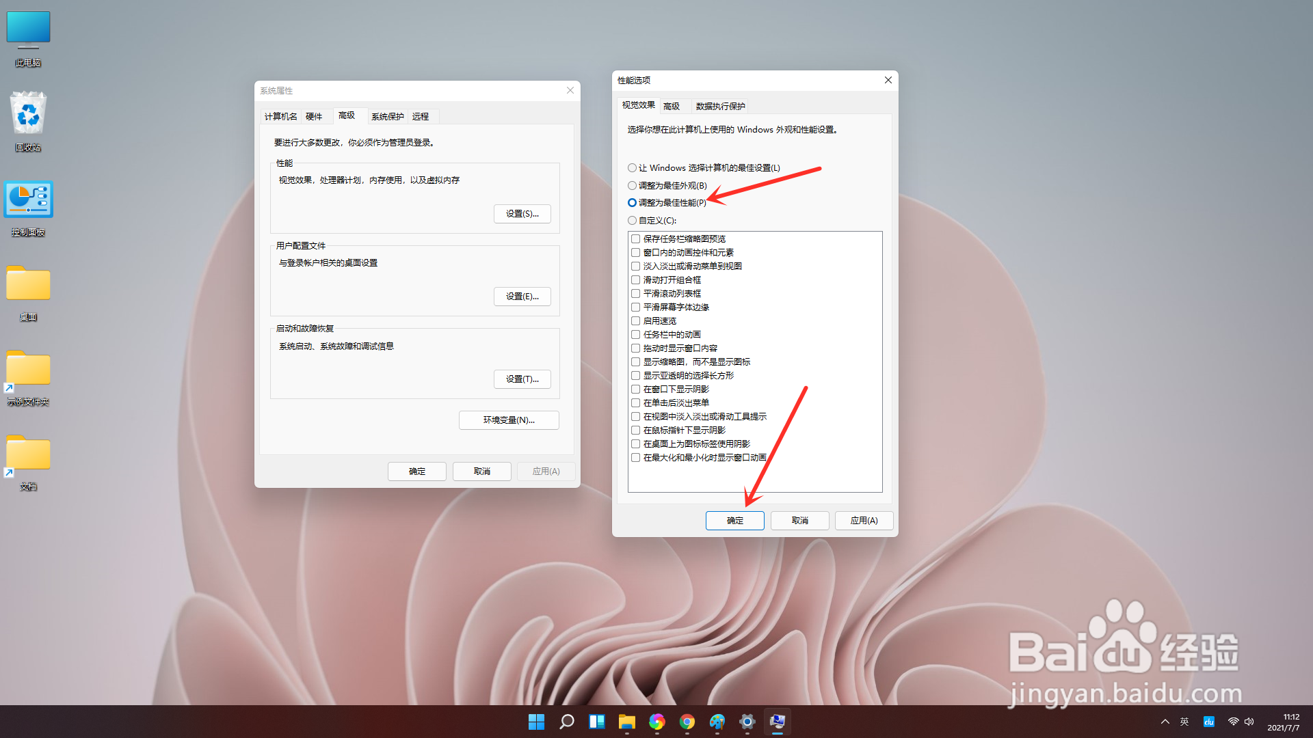This screenshot has width=1313, height=738.
Task: Click the colorful circle browser taskbar icon
Action: [x=657, y=722]
